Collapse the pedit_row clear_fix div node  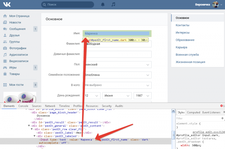click(32, 129)
